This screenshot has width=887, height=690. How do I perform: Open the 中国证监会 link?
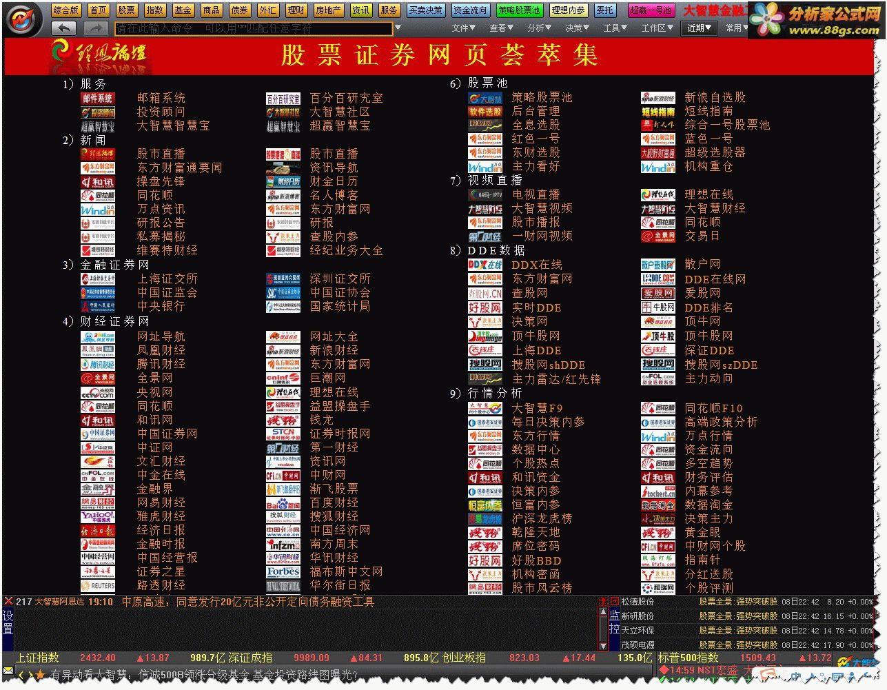pos(167,292)
